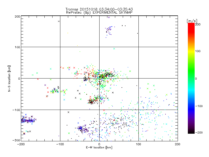Click the 'E-W location [km]' axis label

tap(99, 147)
